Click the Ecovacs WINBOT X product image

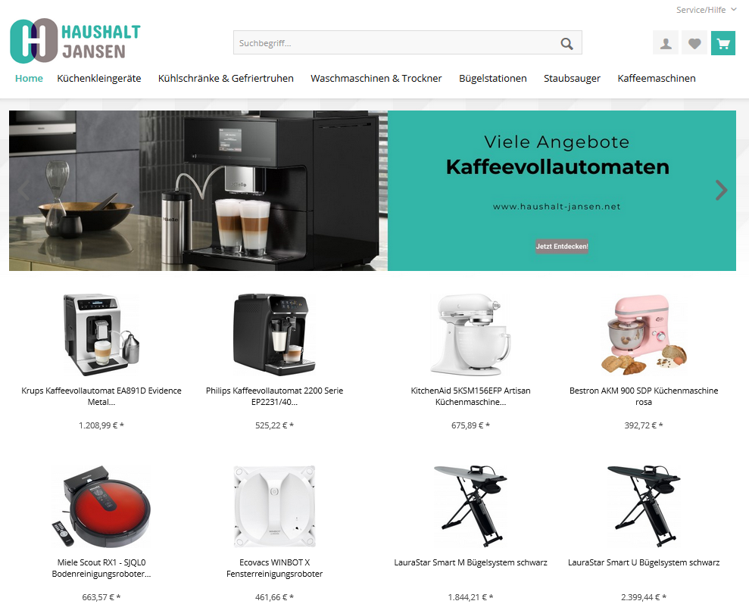coord(274,506)
